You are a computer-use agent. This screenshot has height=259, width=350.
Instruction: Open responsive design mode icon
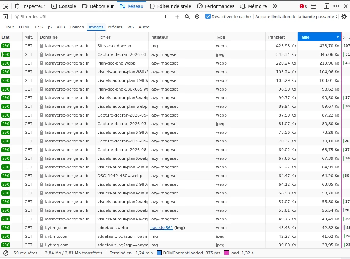pyautogui.click(x=327, y=6)
